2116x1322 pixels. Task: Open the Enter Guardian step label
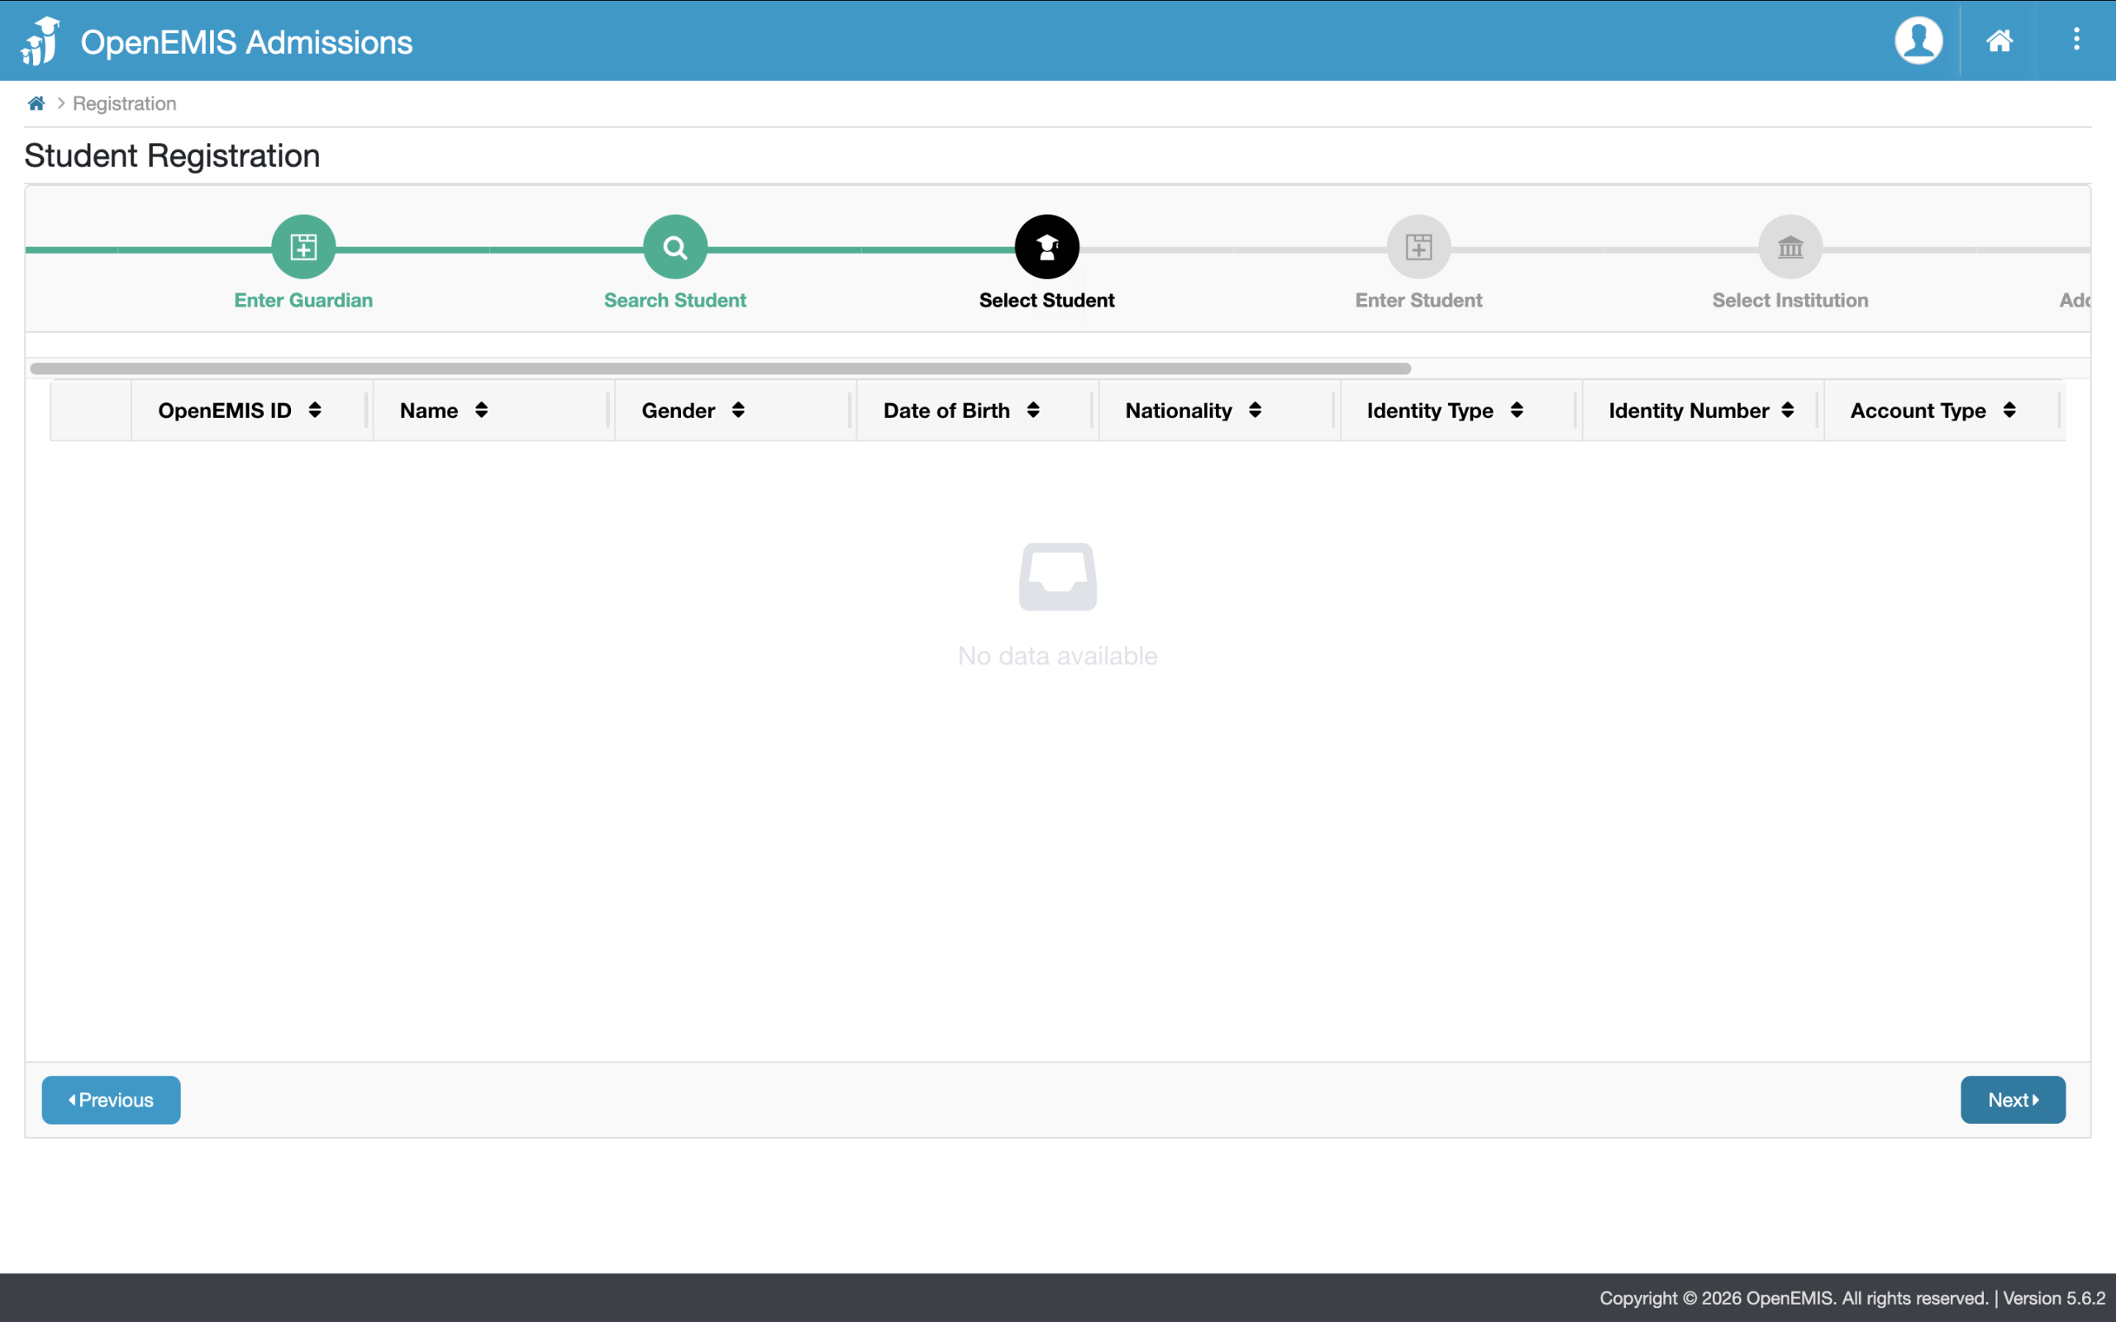coord(303,300)
